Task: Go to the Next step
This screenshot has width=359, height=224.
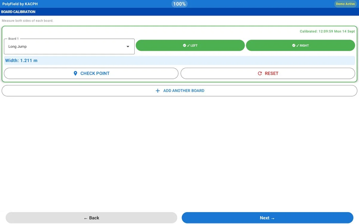Action: (x=267, y=218)
